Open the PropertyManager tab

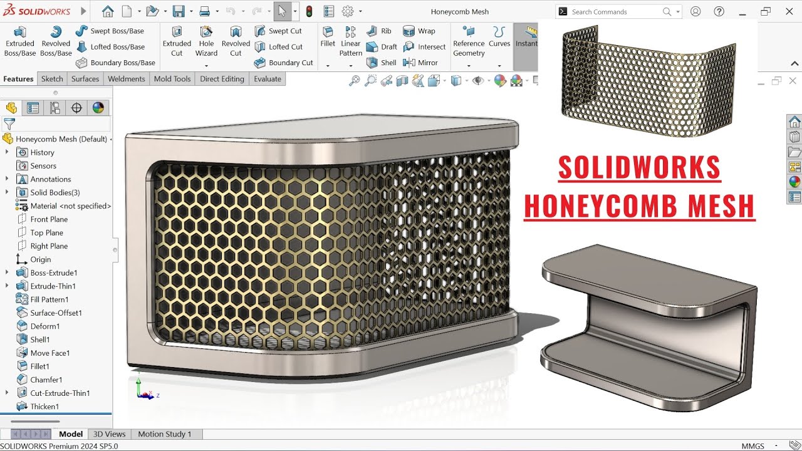33,108
